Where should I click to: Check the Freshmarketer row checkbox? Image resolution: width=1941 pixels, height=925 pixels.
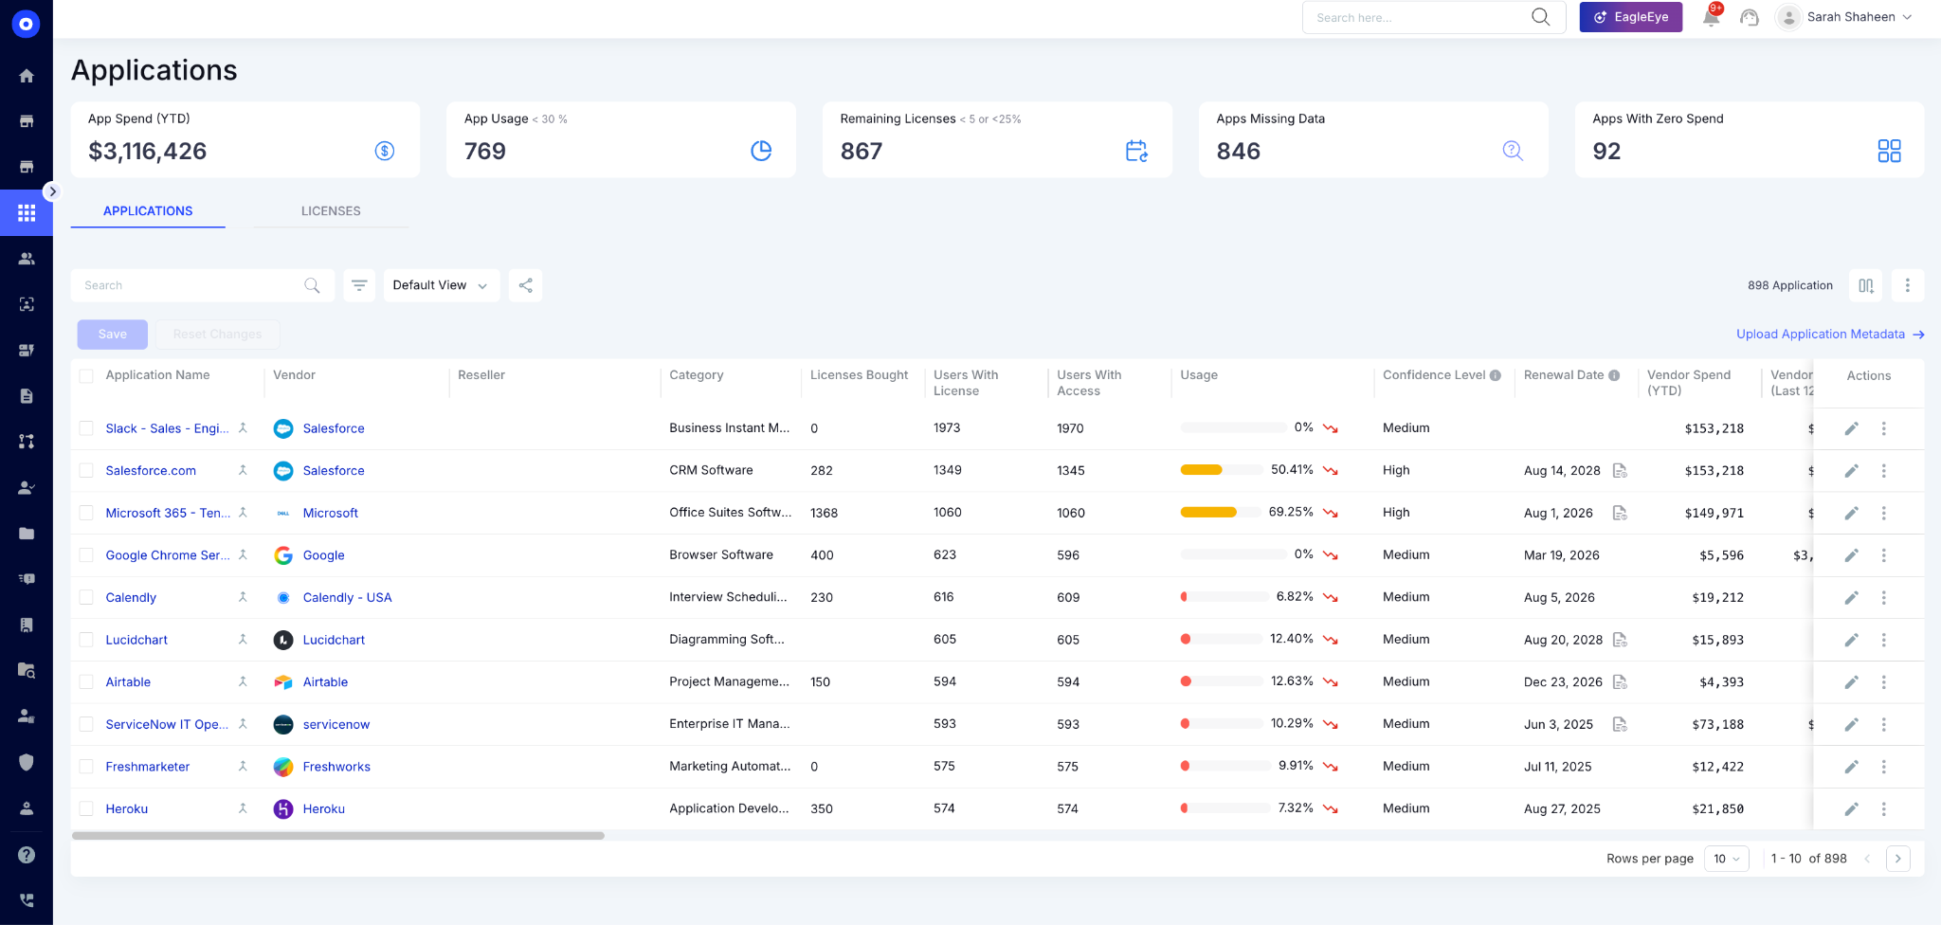pos(86,767)
